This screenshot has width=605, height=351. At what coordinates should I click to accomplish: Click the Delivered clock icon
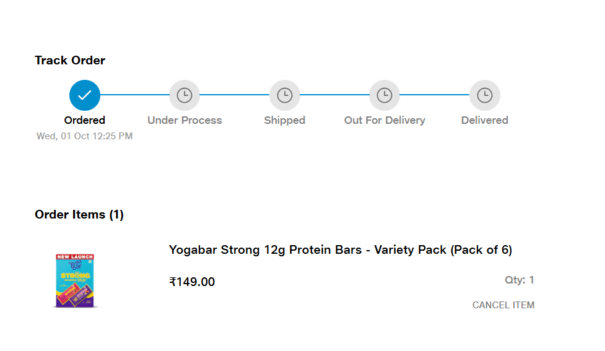[x=485, y=95]
